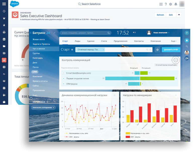The image size is (194, 153).
Task: Expand the E-mail (test@example.com) channel row
Action: [64, 73]
